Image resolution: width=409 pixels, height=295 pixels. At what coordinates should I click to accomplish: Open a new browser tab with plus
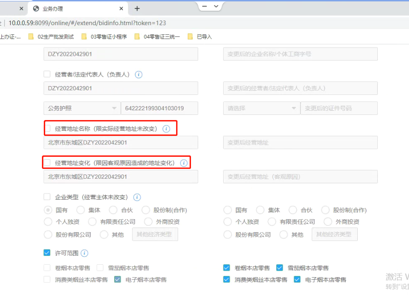point(137,8)
